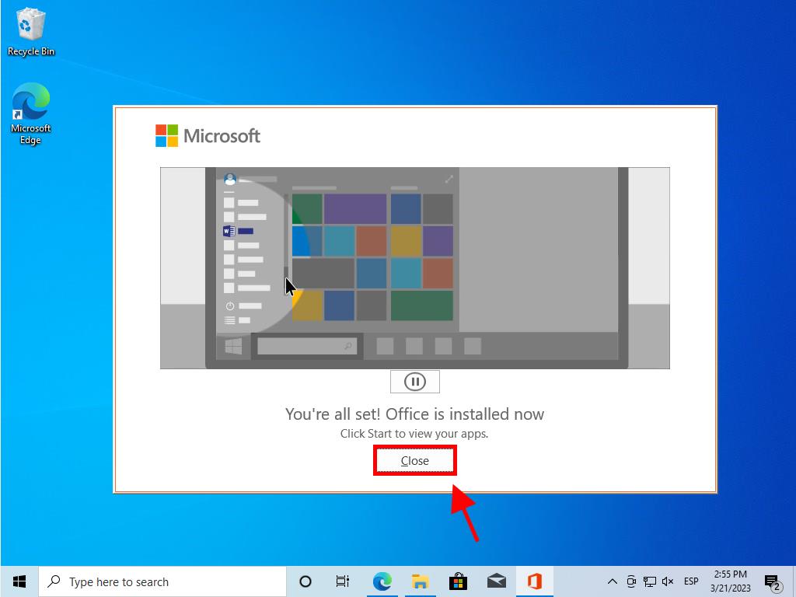Screen dimensions: 796x597
Task: Pause the Office tutorial animation
Action: [x=414, y=381]
